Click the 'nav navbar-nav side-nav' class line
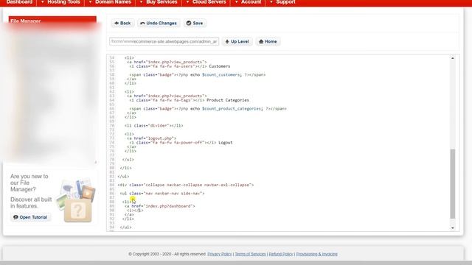This screenshot has height=265, width=472. 162,194
